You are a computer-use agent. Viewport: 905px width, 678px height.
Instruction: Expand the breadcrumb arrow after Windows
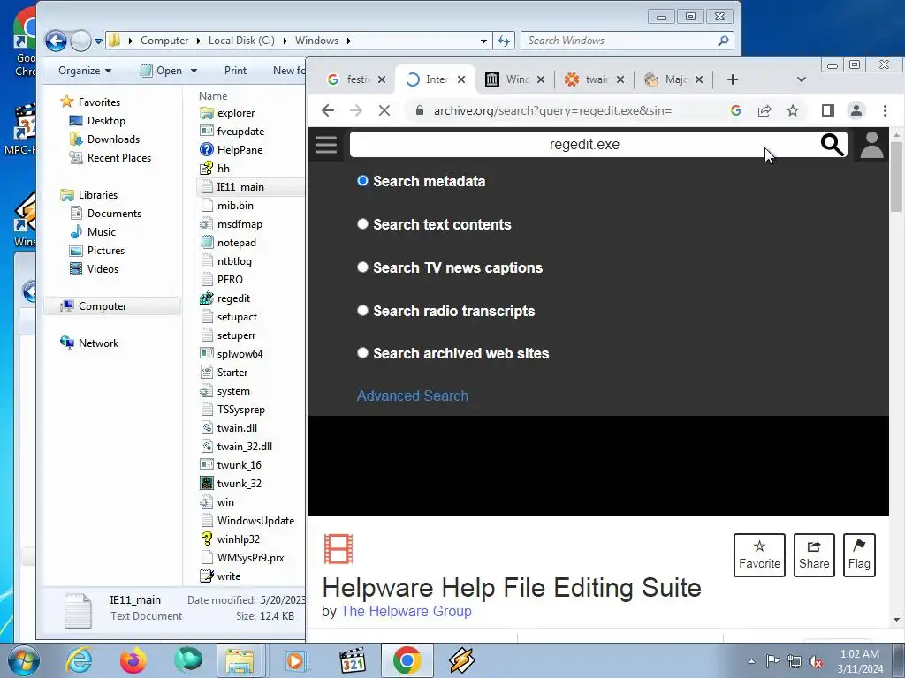click(348, 41)
